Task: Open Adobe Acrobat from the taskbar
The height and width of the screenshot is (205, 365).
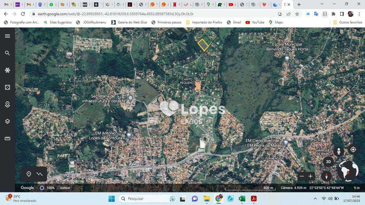Action: (x=254, y=199)
